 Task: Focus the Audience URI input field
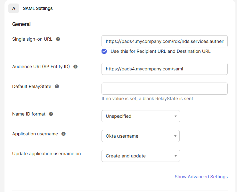pos(165,69)
